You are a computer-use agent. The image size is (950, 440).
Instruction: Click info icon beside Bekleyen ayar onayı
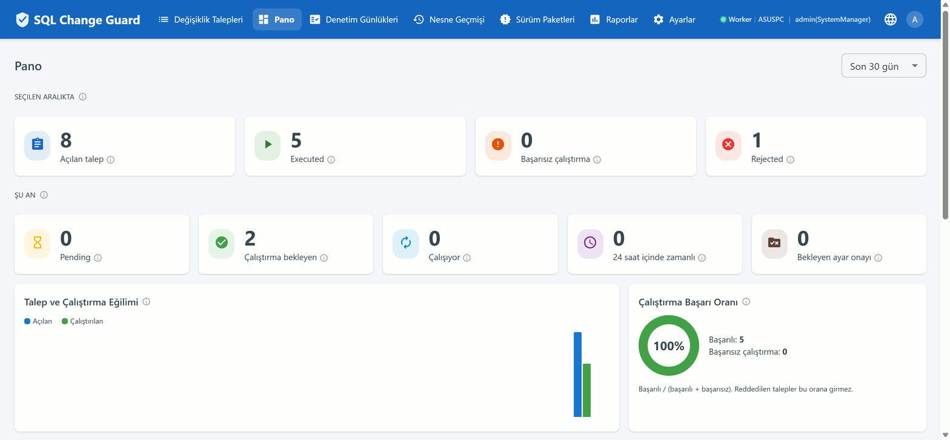pyautogui.click(x=879, y=258)
